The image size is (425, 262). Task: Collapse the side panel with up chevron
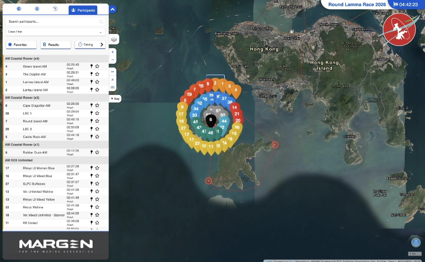(112, 9)
